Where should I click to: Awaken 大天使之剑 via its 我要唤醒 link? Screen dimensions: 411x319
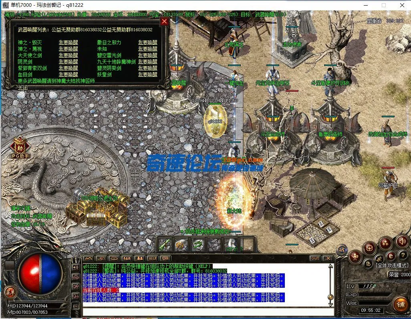pos(68,55)
